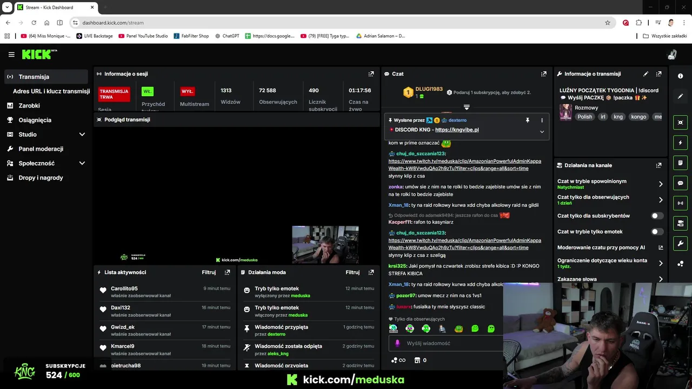Open Panel YouTube Studio bookmark
This screenshot has width=692, height=389.
tap(143, 36)
